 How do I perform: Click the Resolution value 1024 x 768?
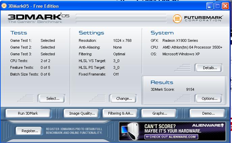coord(122,40)
